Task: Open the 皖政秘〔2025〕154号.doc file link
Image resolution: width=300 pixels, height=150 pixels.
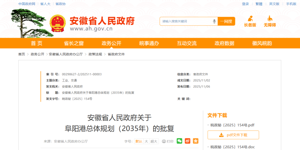Action: click(233, 147)
